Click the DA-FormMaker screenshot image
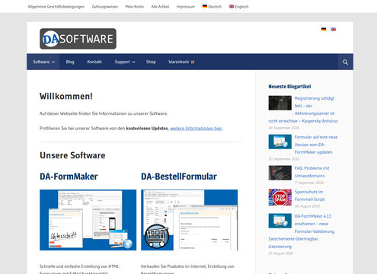This screenshot has width=377, height=274. pyautogui.click(x=88, y=220)
